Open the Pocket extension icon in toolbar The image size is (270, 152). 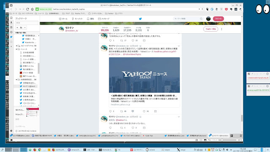pos(226,9)
